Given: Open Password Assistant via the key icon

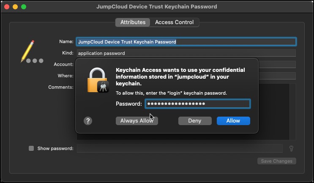Looking at the screenshot, I should (x=291, y=148).
